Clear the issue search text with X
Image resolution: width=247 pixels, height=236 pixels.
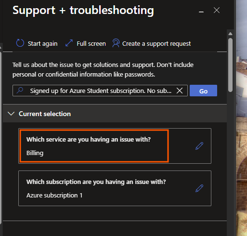[x=180, y=91]
